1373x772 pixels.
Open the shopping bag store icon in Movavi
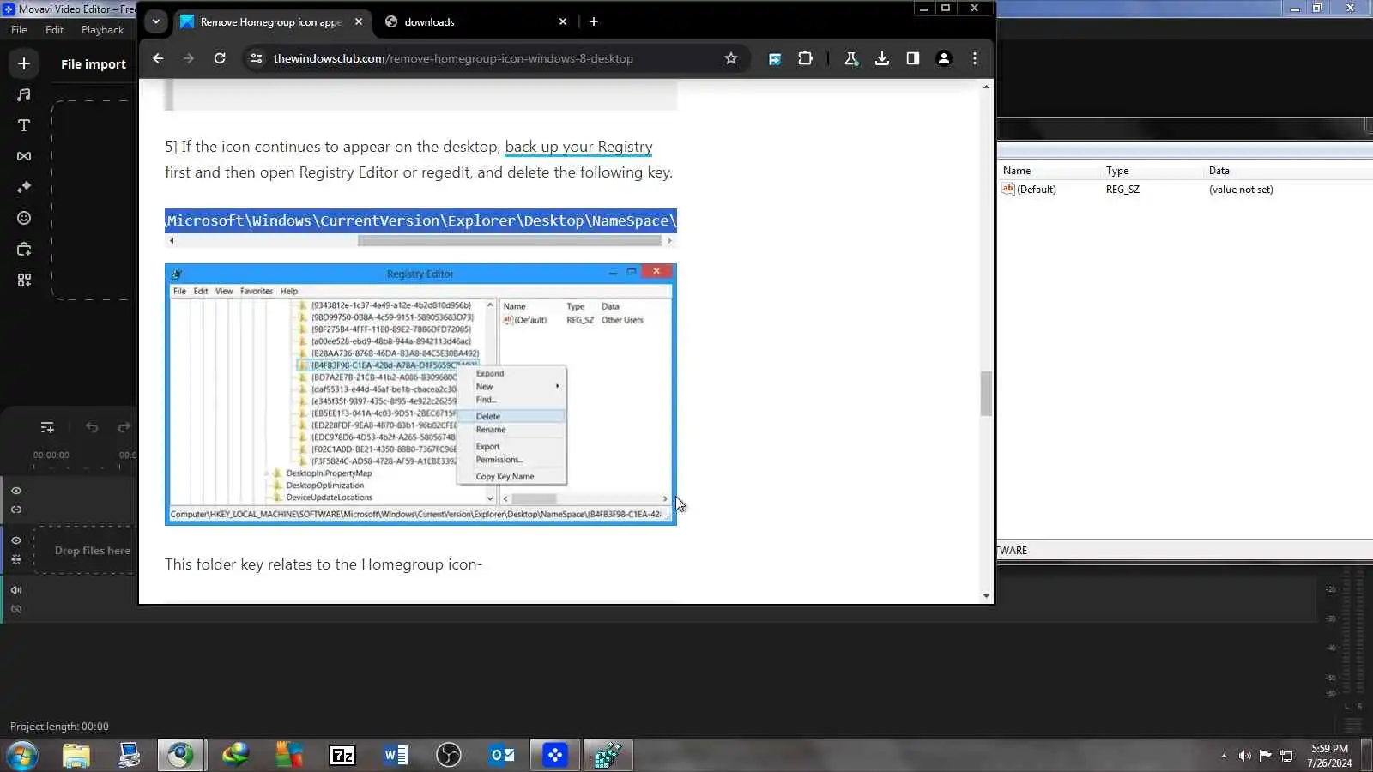[24, 249]
